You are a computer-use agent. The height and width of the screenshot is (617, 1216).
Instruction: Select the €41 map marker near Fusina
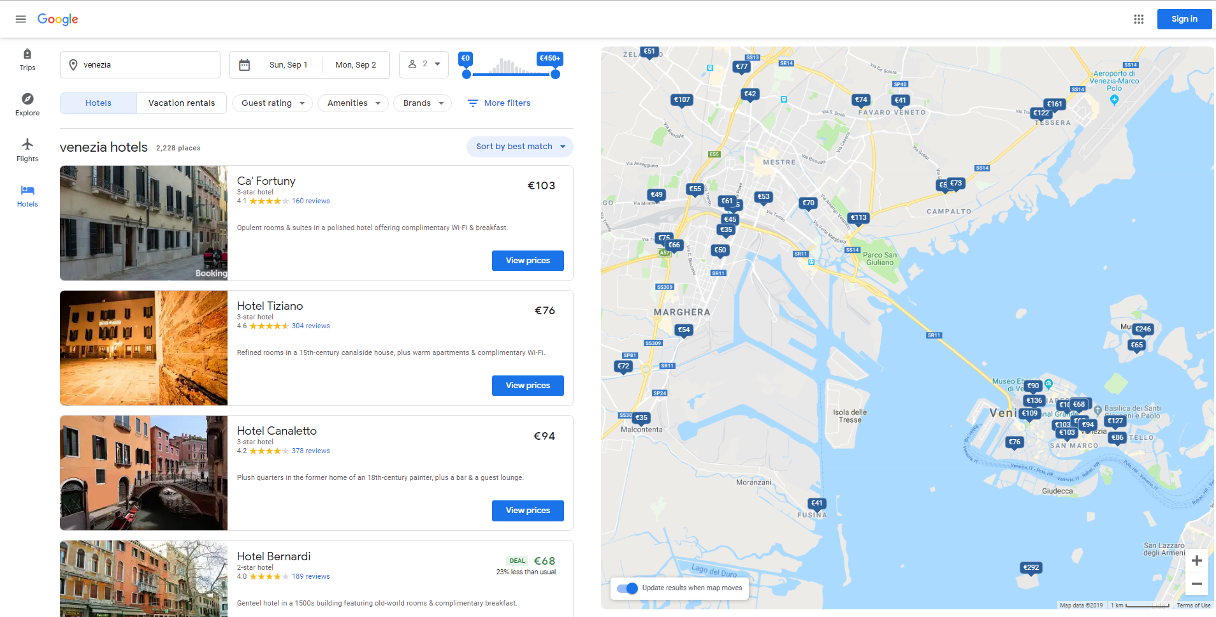[816, 504]
